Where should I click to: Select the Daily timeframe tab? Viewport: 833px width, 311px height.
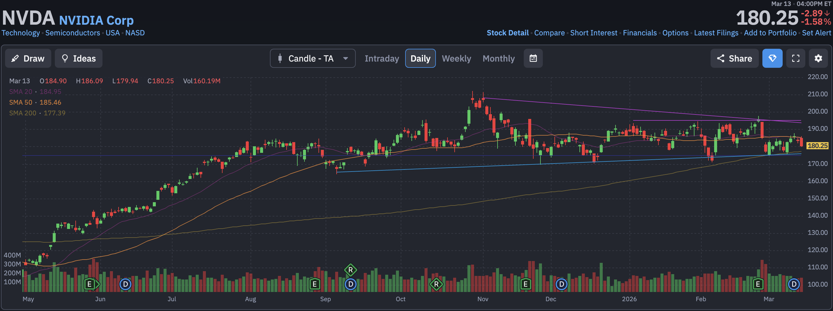pyautogui.click(x=420, y=58)
